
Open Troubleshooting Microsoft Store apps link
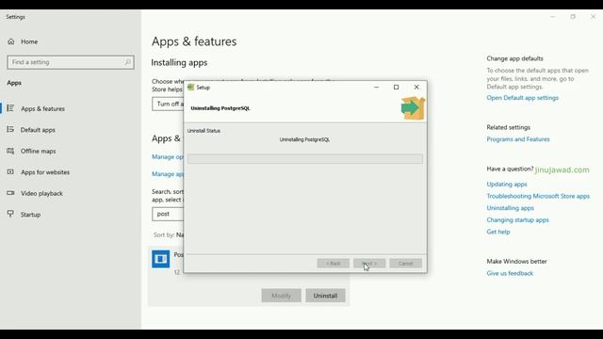tap(538, 196)
